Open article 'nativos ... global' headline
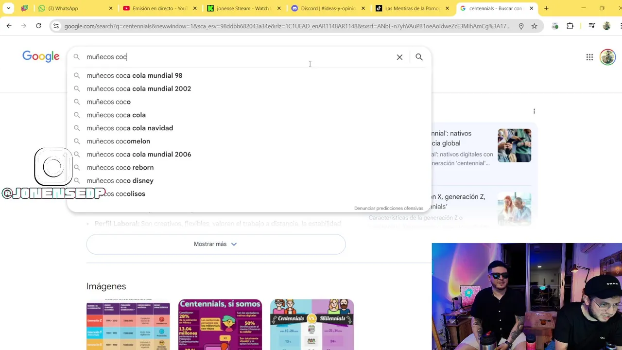622x350 pixels. pyautogui.click(x=451, y=138)
